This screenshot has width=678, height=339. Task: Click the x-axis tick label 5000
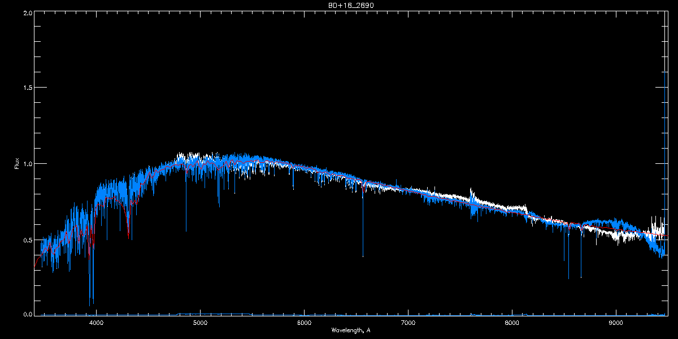pos(200,323)
